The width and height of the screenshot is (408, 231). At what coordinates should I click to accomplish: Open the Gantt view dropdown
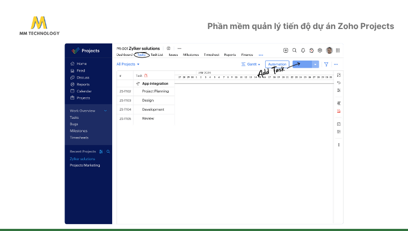[251, 64]
